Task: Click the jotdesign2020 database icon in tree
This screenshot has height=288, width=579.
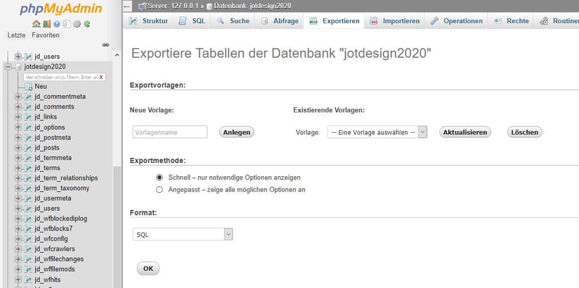Action: [x=19, y=67]
